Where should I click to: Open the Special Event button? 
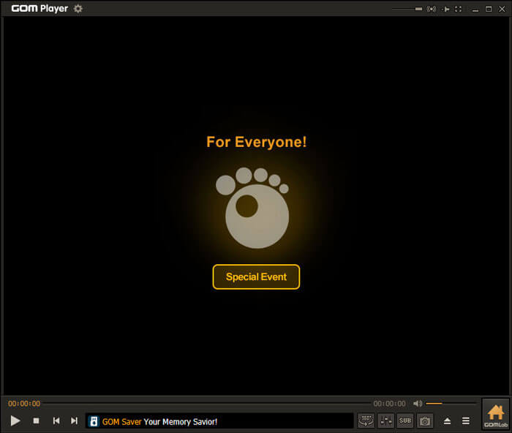[x=256, y=277]
